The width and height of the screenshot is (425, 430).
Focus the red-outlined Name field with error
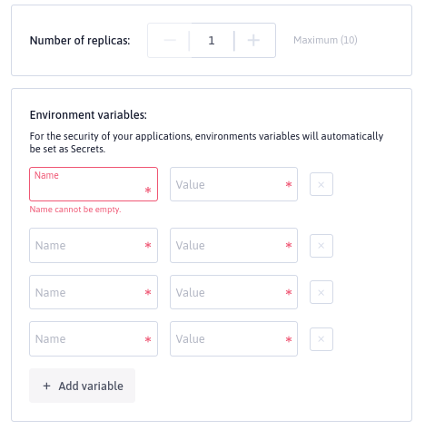coord(94,184)
